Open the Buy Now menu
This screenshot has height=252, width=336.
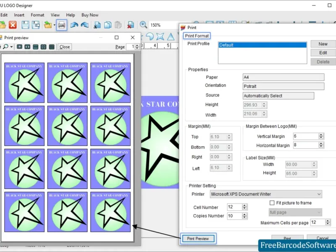click(x=90, y=15)
